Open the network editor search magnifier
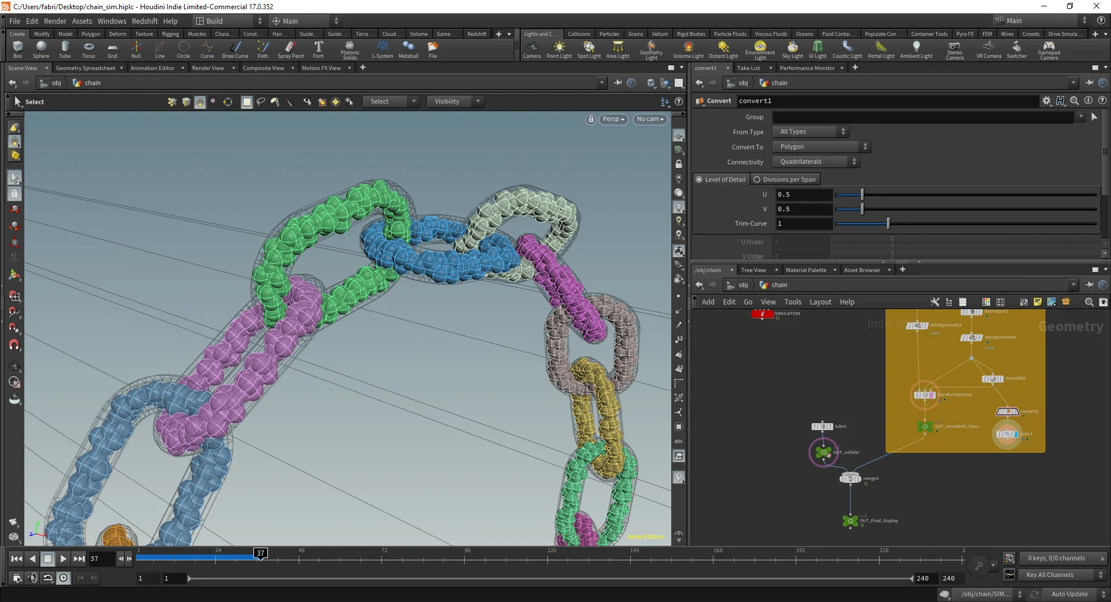The height and width of the screenshot is (602, 1111). pos(1088,302)
